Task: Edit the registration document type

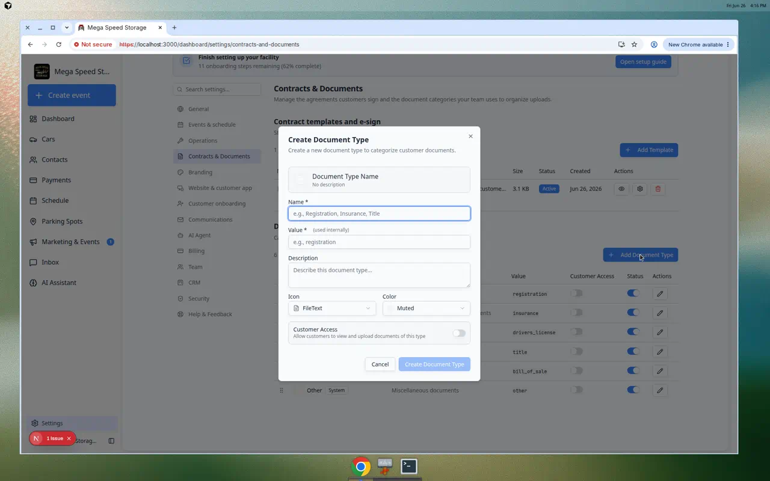Action: tap(660, 294)
